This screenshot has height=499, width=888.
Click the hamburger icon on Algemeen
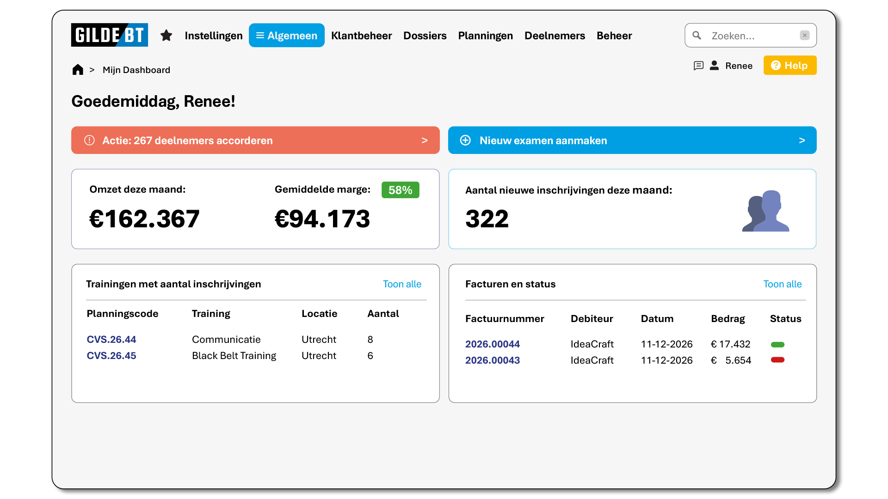click(x=260, y=36)
